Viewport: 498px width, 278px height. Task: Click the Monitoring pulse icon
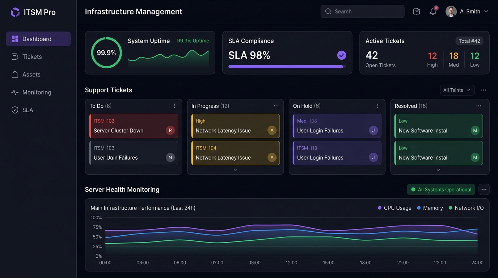coord(15,92)
